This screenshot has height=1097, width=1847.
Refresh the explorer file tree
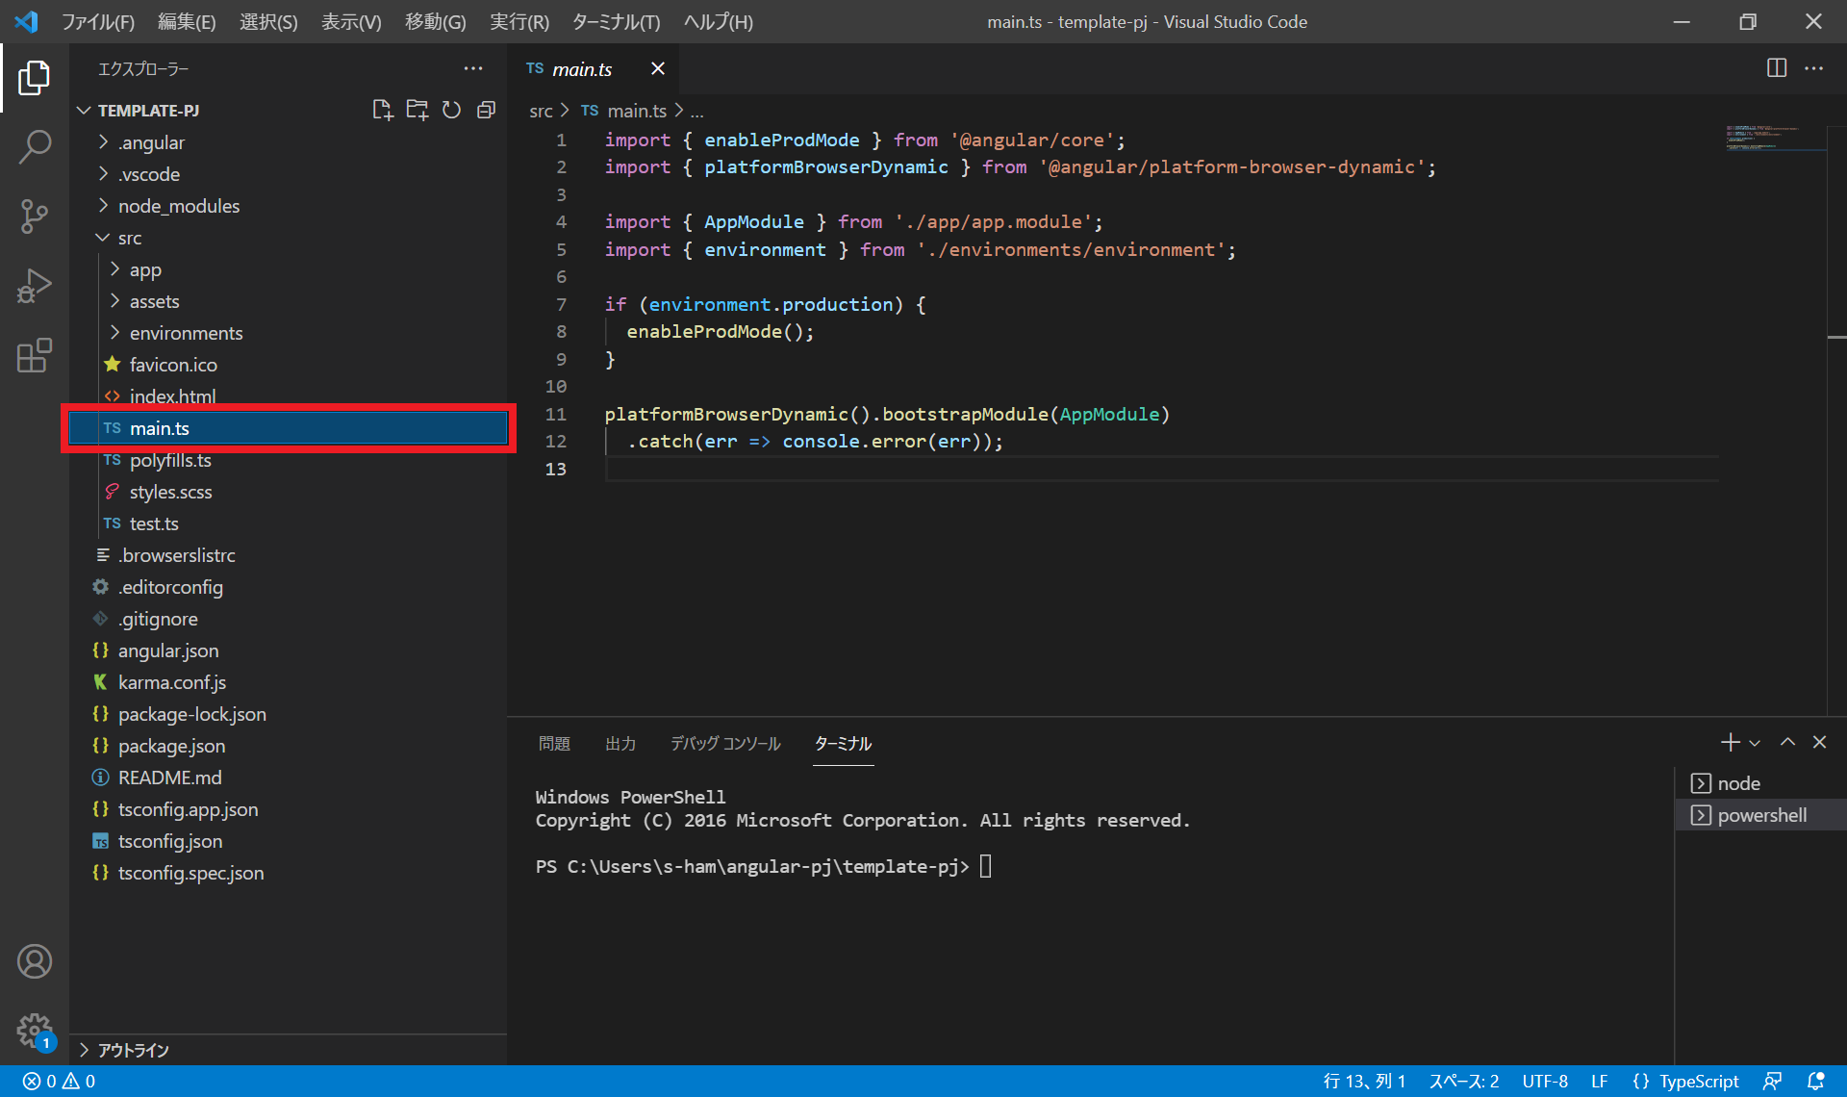click(451, 110)
